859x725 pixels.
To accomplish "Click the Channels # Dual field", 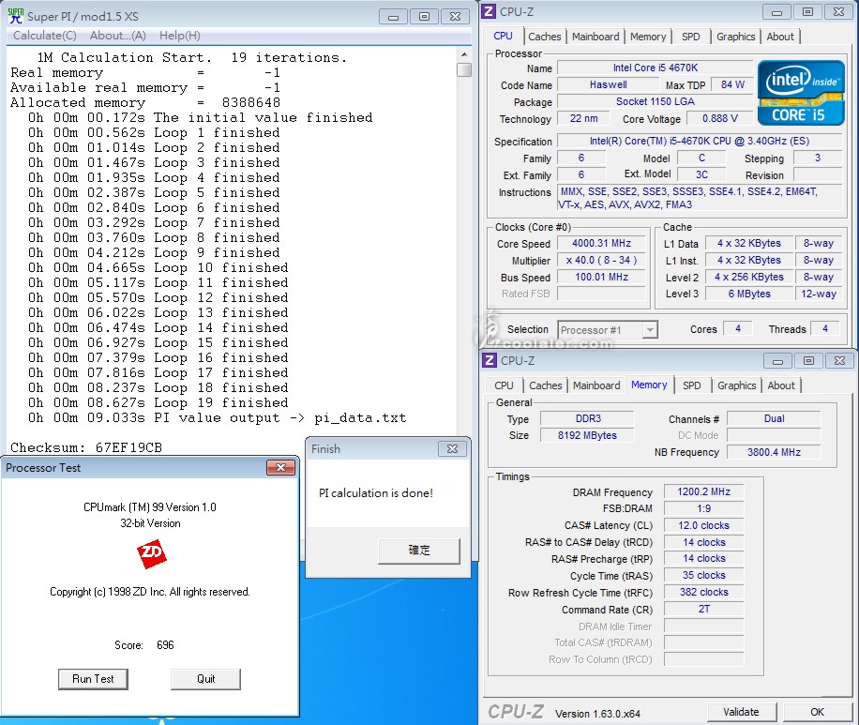I will [x=774, y=418].
